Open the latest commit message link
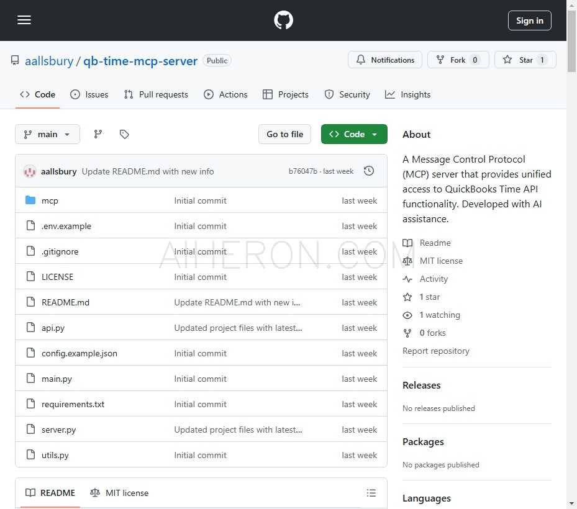 [x=148, y=171]
